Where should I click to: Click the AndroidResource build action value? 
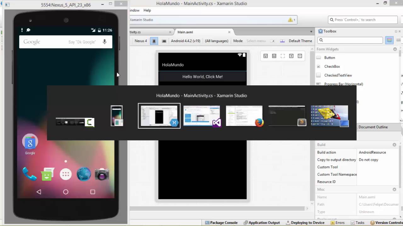pyautogui.click(x=372, y=152)
